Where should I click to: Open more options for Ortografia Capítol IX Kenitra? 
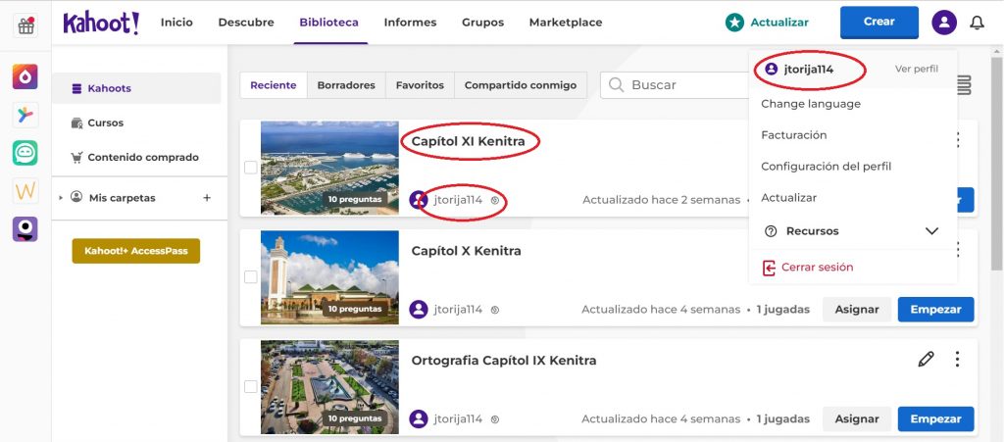(957, 360)
